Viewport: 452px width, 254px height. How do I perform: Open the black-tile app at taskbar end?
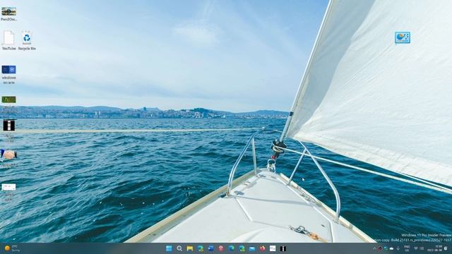pyautogui.click(x=283, y=248)
